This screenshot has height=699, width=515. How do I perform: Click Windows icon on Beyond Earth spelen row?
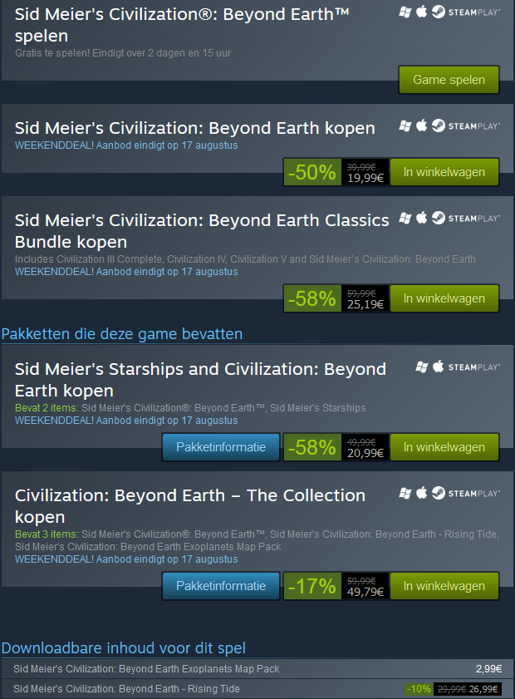click(405, 12)
